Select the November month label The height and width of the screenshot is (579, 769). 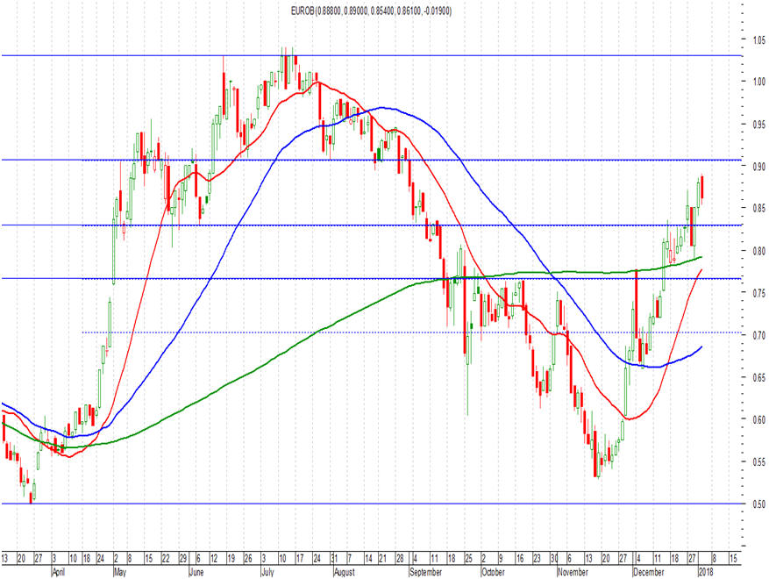pyautogui.click(x=573, y=572)
